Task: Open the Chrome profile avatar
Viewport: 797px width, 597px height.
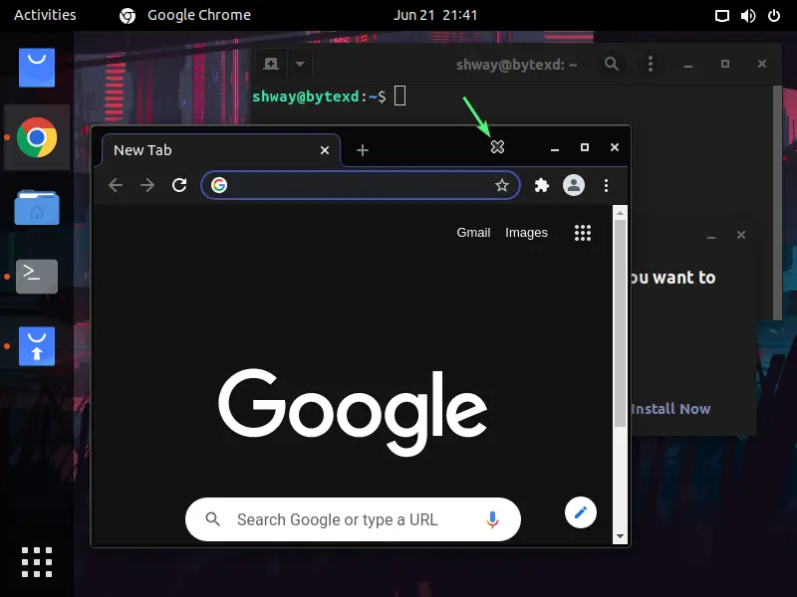Action: [x=574, y=185]
